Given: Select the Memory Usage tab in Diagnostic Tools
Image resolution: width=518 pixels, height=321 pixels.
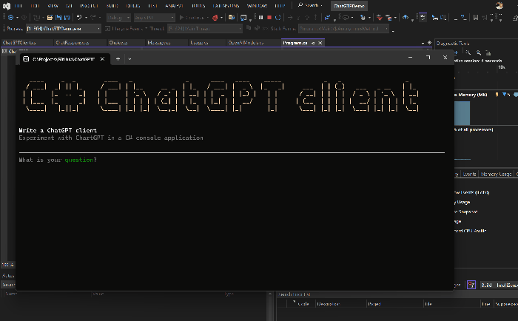Looking at the screenshot, I should click(496, 174).
